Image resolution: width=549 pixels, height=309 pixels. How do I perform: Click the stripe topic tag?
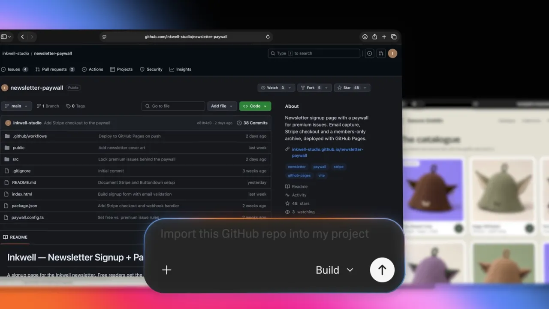click(x=338, y=167)
